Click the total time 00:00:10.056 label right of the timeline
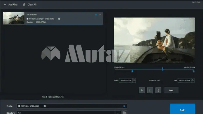This screenshot has height=114, width=203. (x=190, y=67)
